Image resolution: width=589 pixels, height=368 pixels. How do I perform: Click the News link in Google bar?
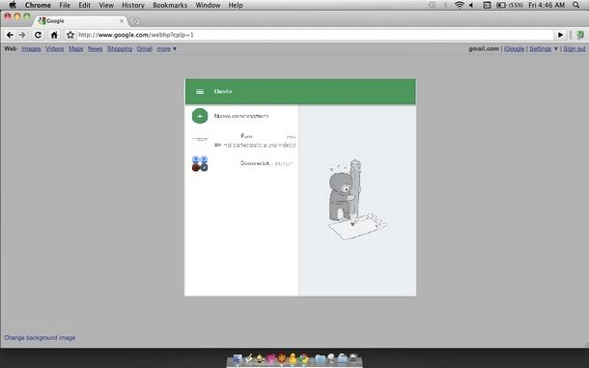(95, 49)
